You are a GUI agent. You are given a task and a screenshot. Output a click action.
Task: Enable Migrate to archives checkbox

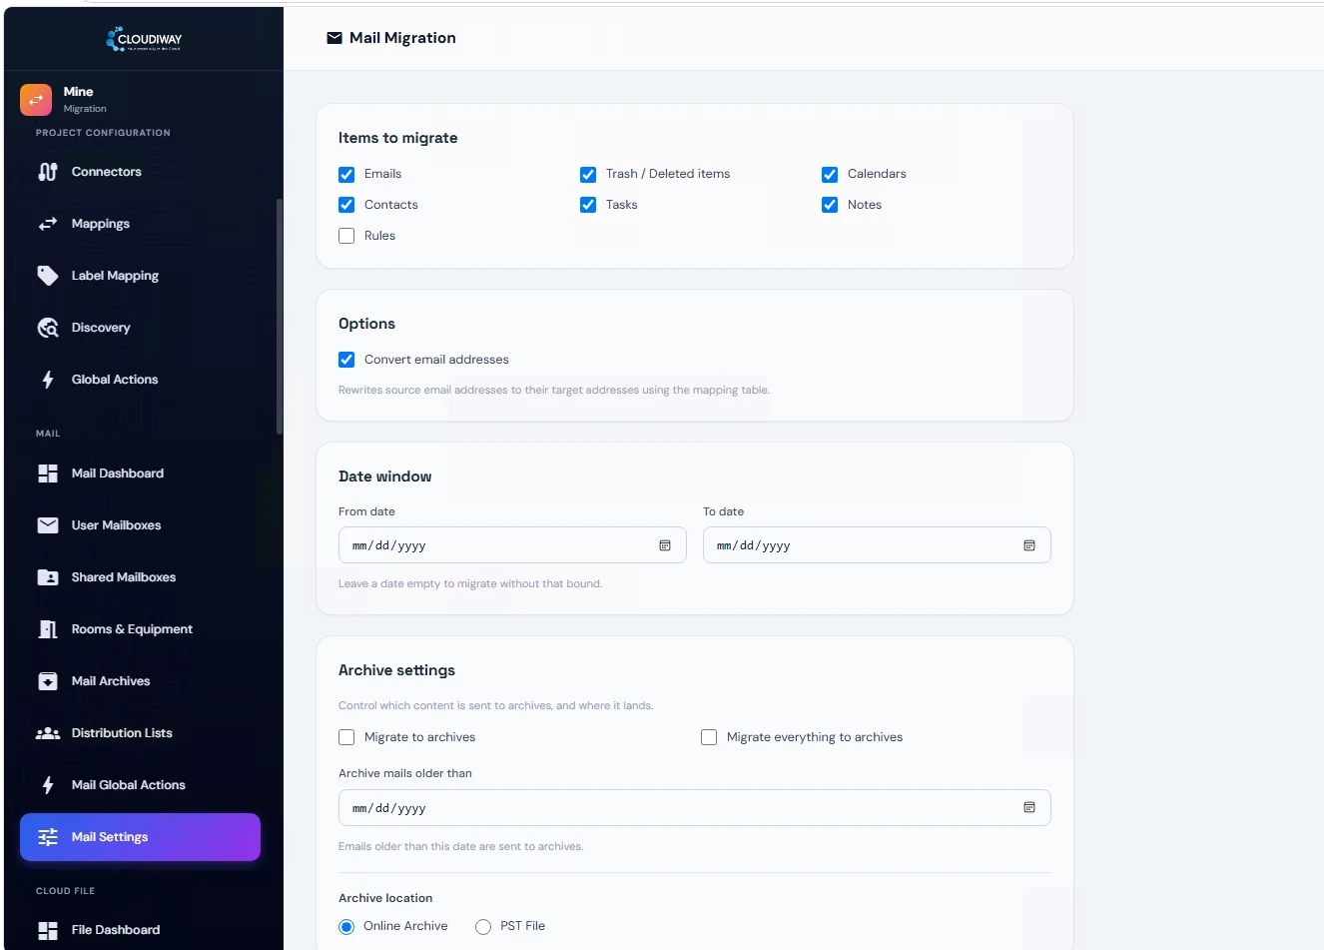pos(346,737)
